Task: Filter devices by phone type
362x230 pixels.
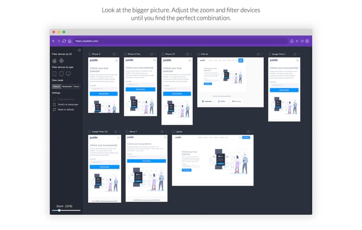Action: click(x=54, y=74)
